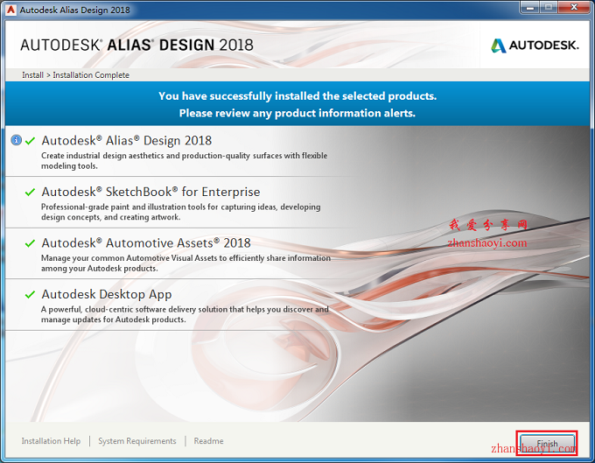
Task: Close the Autodesk Alias Design 2018 window
Action: [574, 8]
